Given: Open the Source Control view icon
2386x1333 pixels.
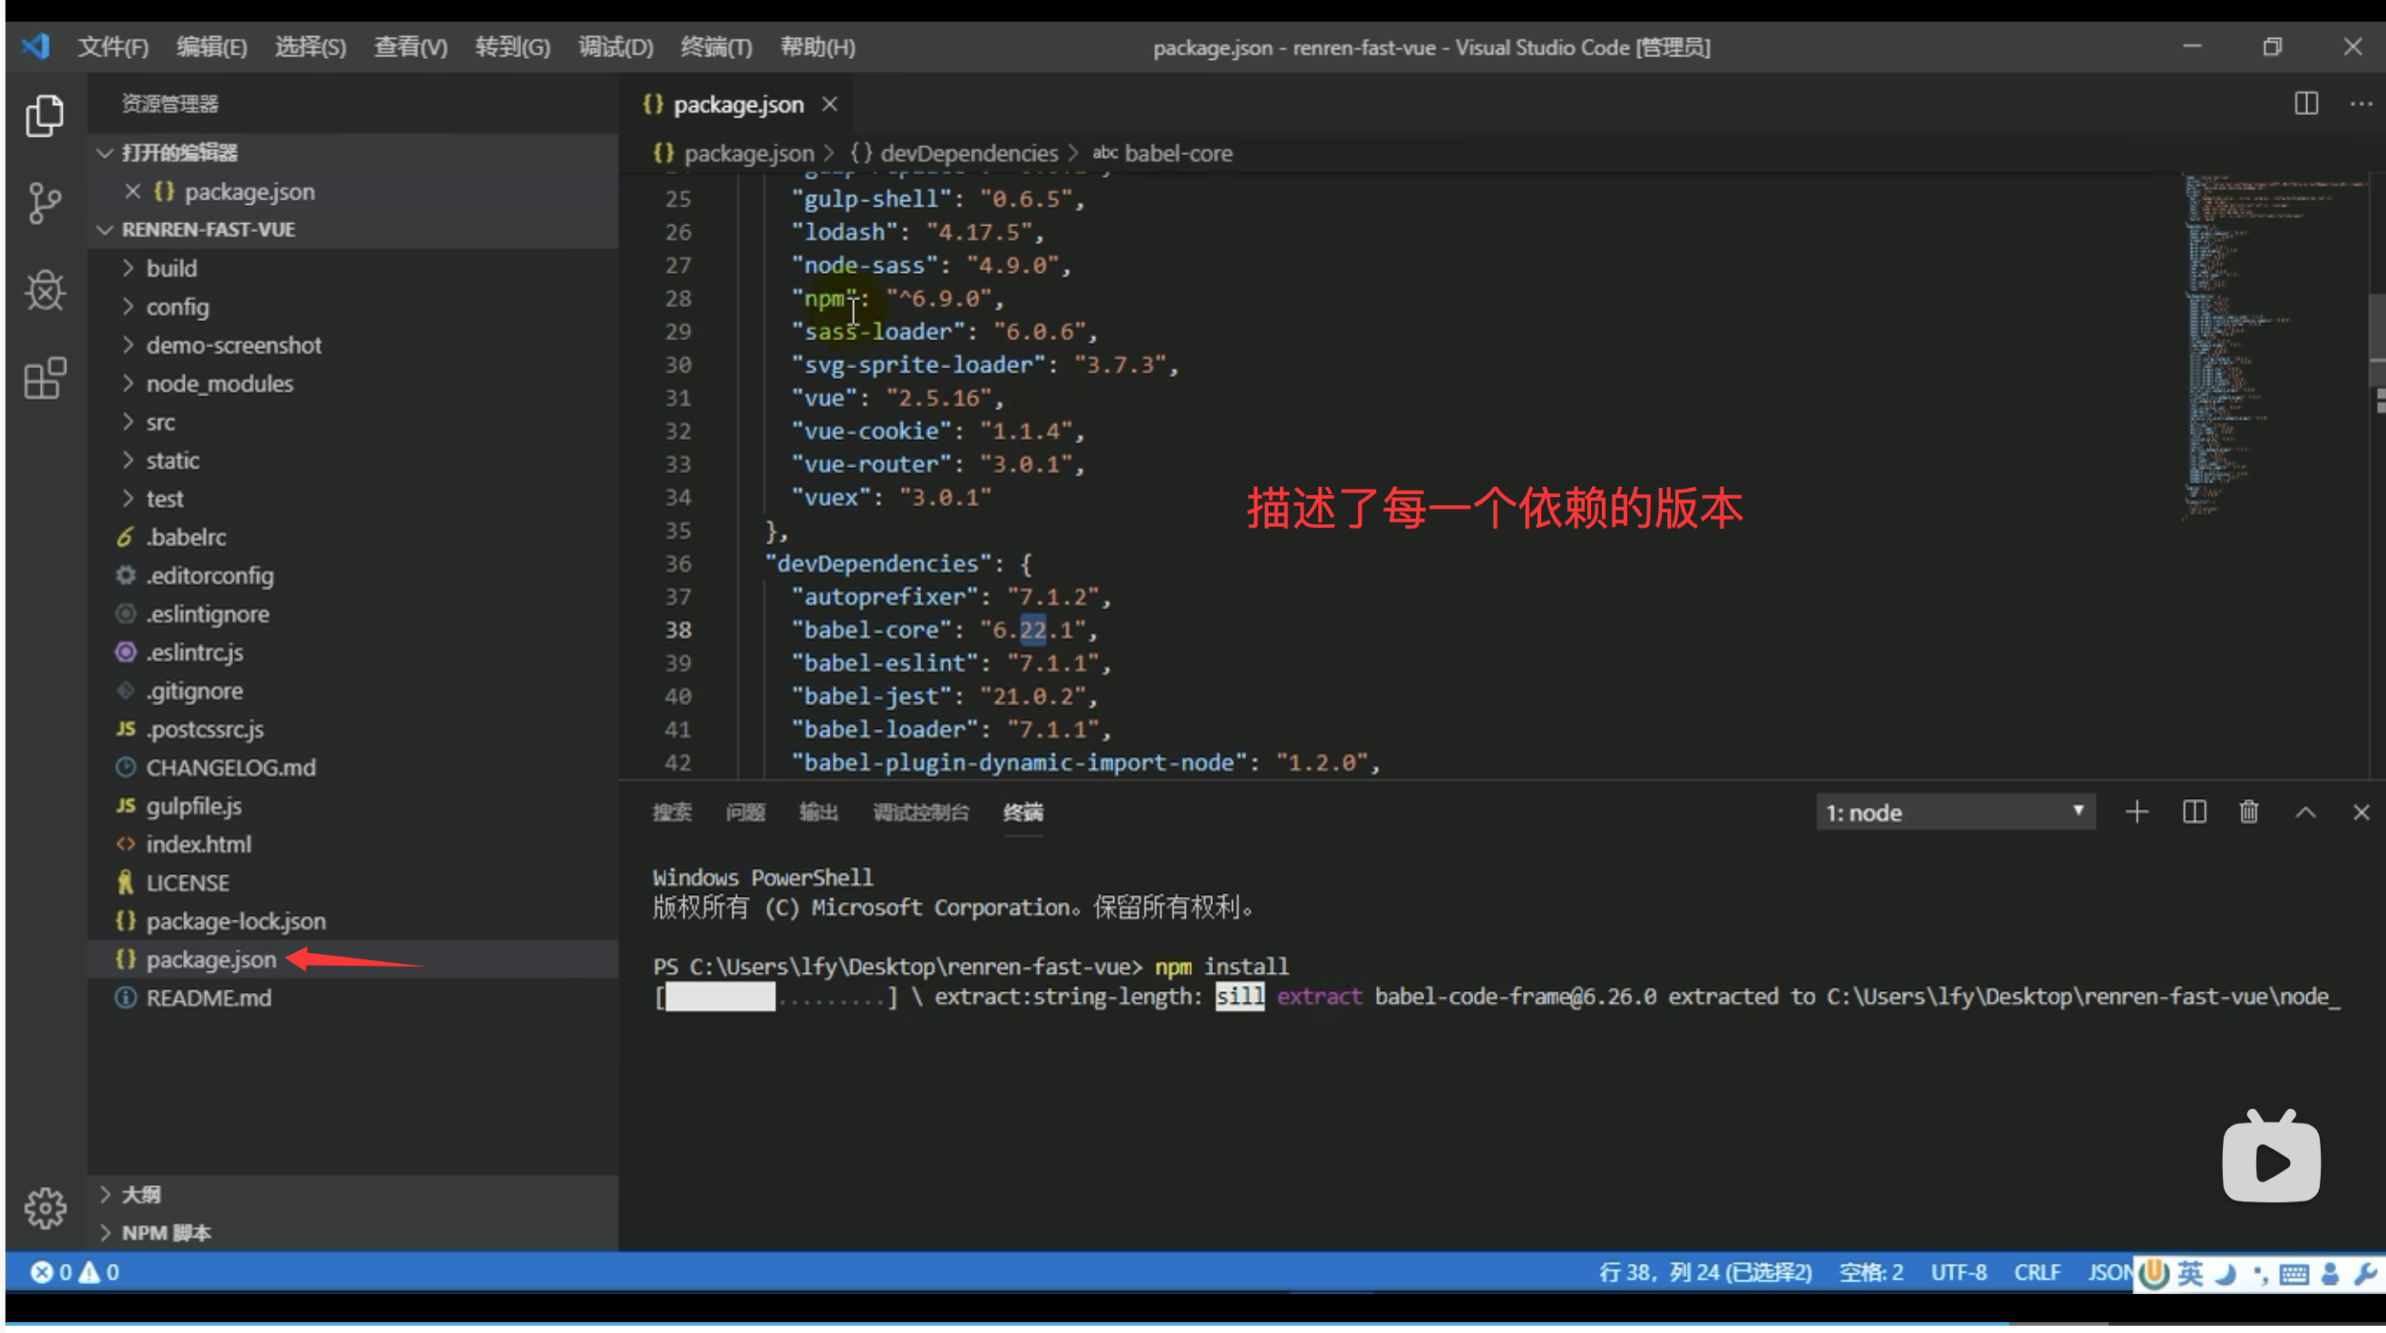Looking at the screenshot, I should (44, 202).
